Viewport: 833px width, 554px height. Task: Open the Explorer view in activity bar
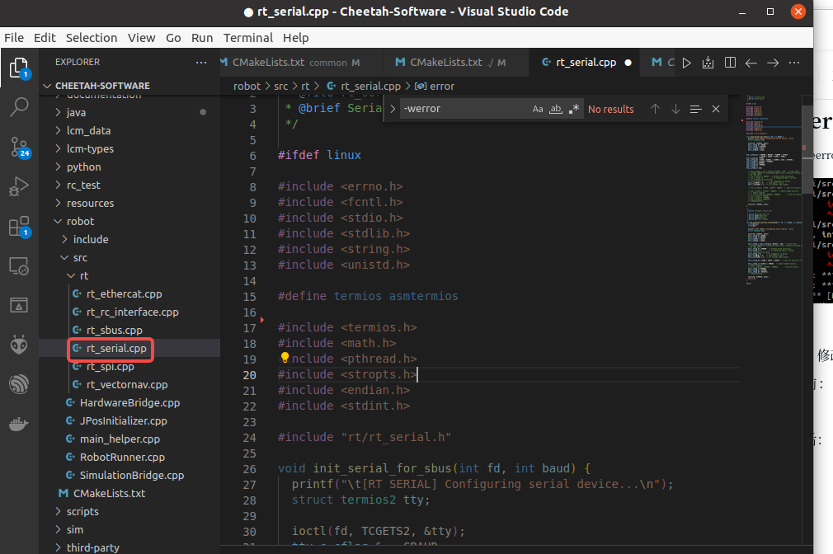tap(19, 68)
